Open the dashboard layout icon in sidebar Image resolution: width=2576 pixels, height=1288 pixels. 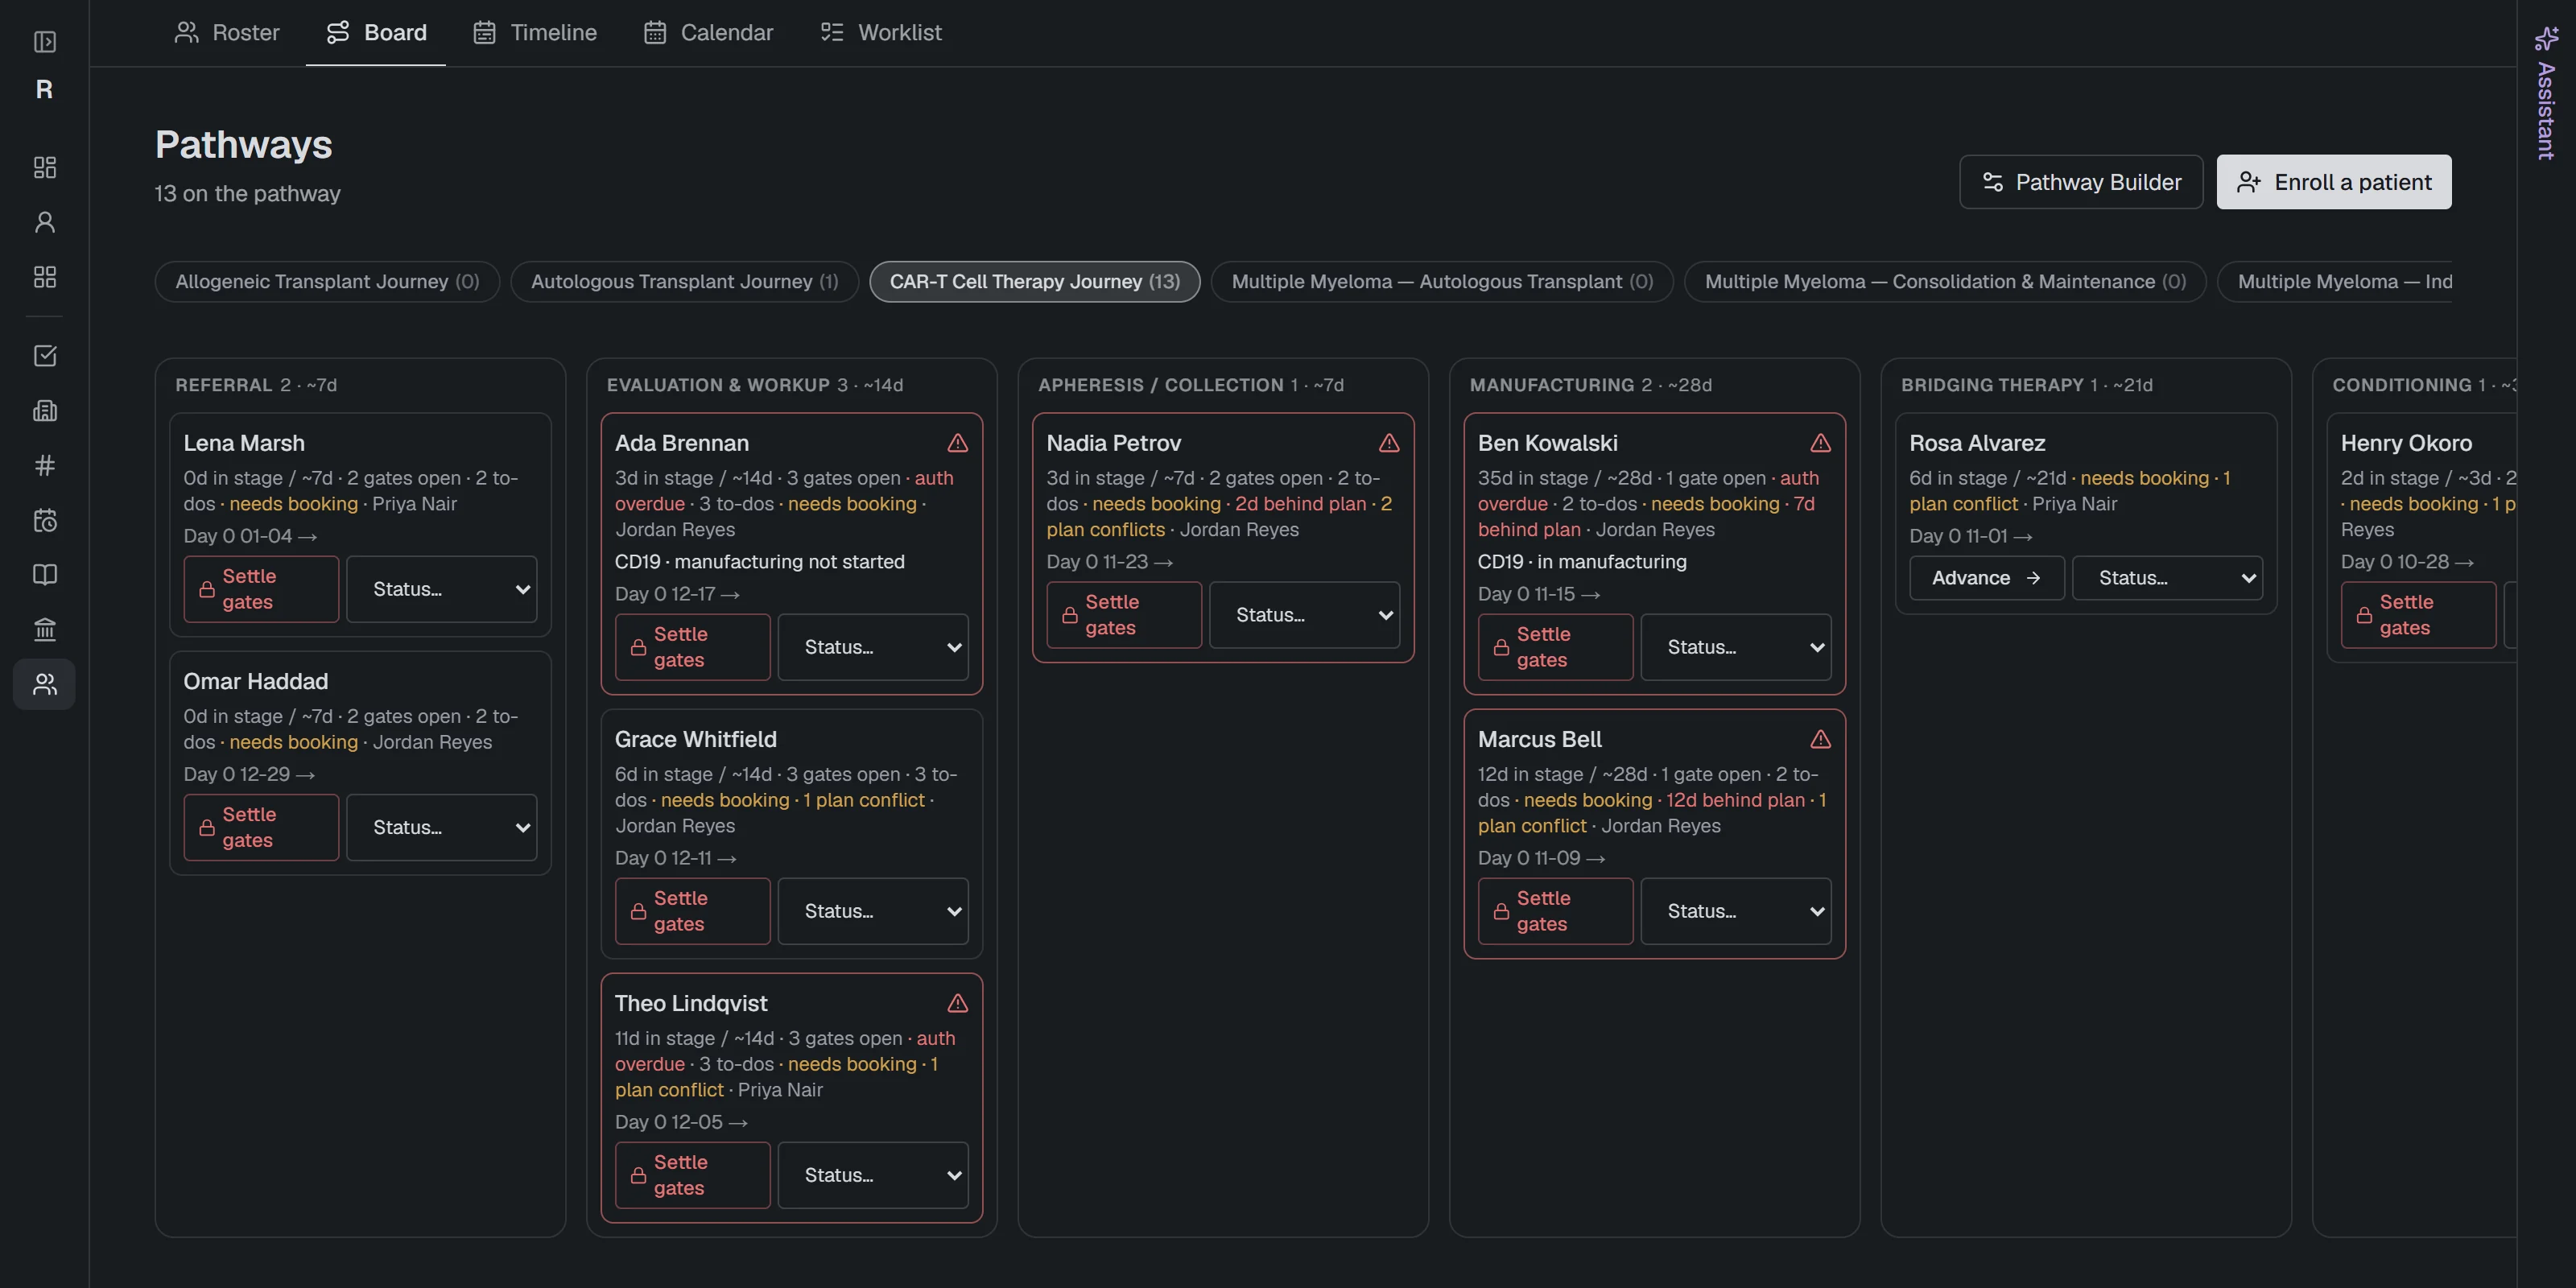[45, 167]
